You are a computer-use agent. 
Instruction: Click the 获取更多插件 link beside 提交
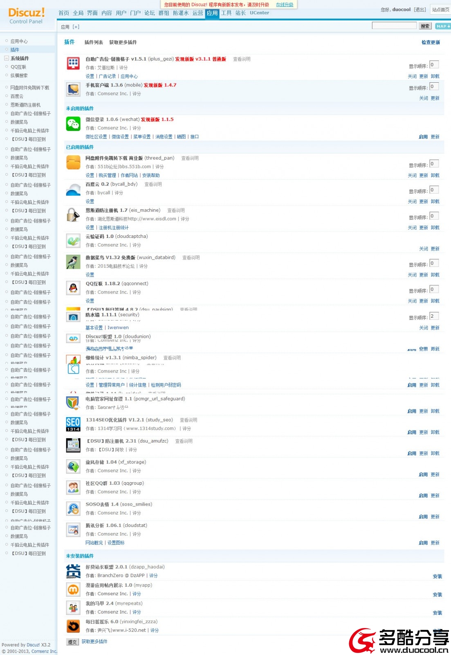pos(94,642)
